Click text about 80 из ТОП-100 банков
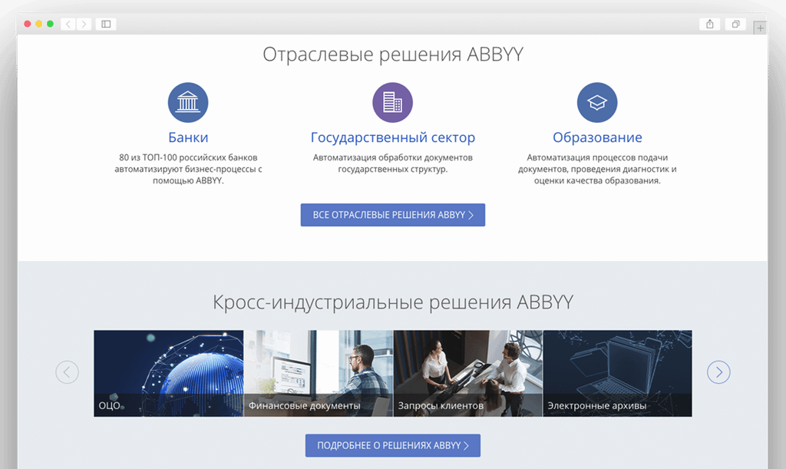Viewport: 786px width, 469px height. pyautogui.click(x=188, y=169)
